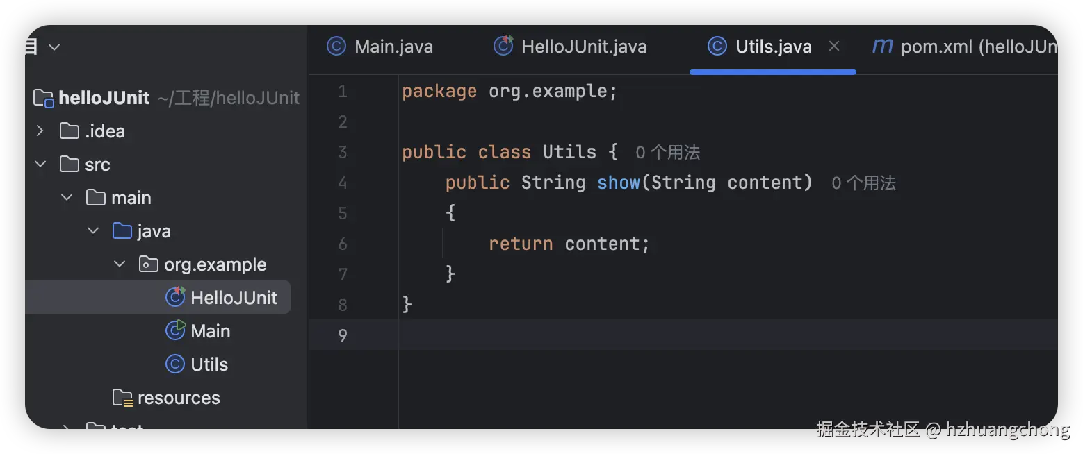
Task: Click the org.example package icon
Action: tap(148, 264)
